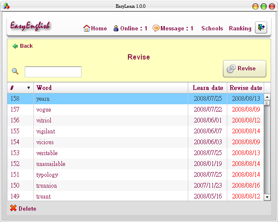Screen dimensions: 278x222
Task: Click row number 155
Action: pos(15,131)
